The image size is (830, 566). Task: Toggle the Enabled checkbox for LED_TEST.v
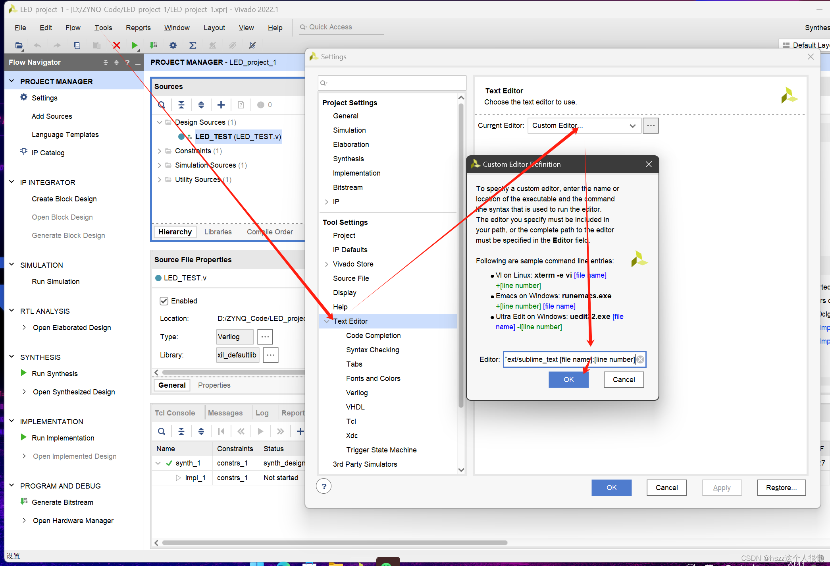[x=164, y=301]
